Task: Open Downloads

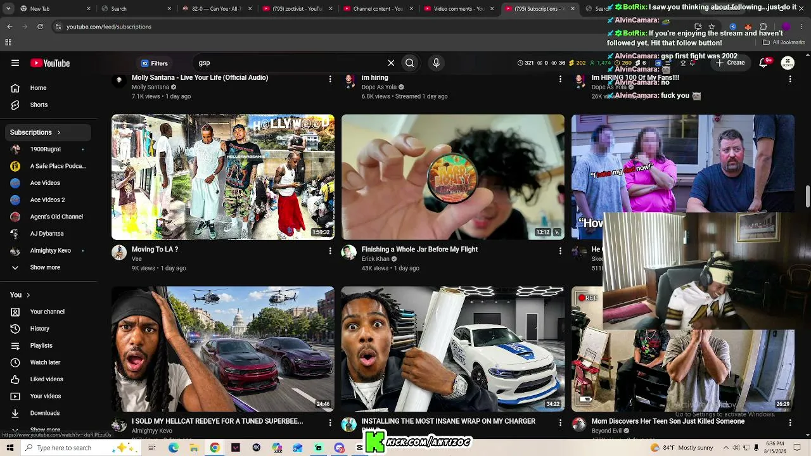Action: click(48, 413)
